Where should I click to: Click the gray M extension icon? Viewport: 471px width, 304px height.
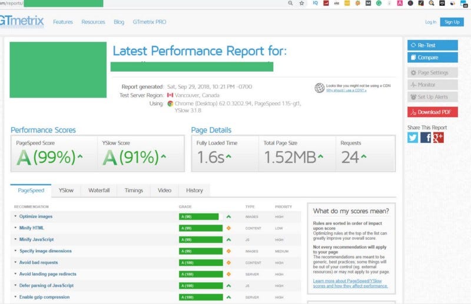[x=369, y=3]
